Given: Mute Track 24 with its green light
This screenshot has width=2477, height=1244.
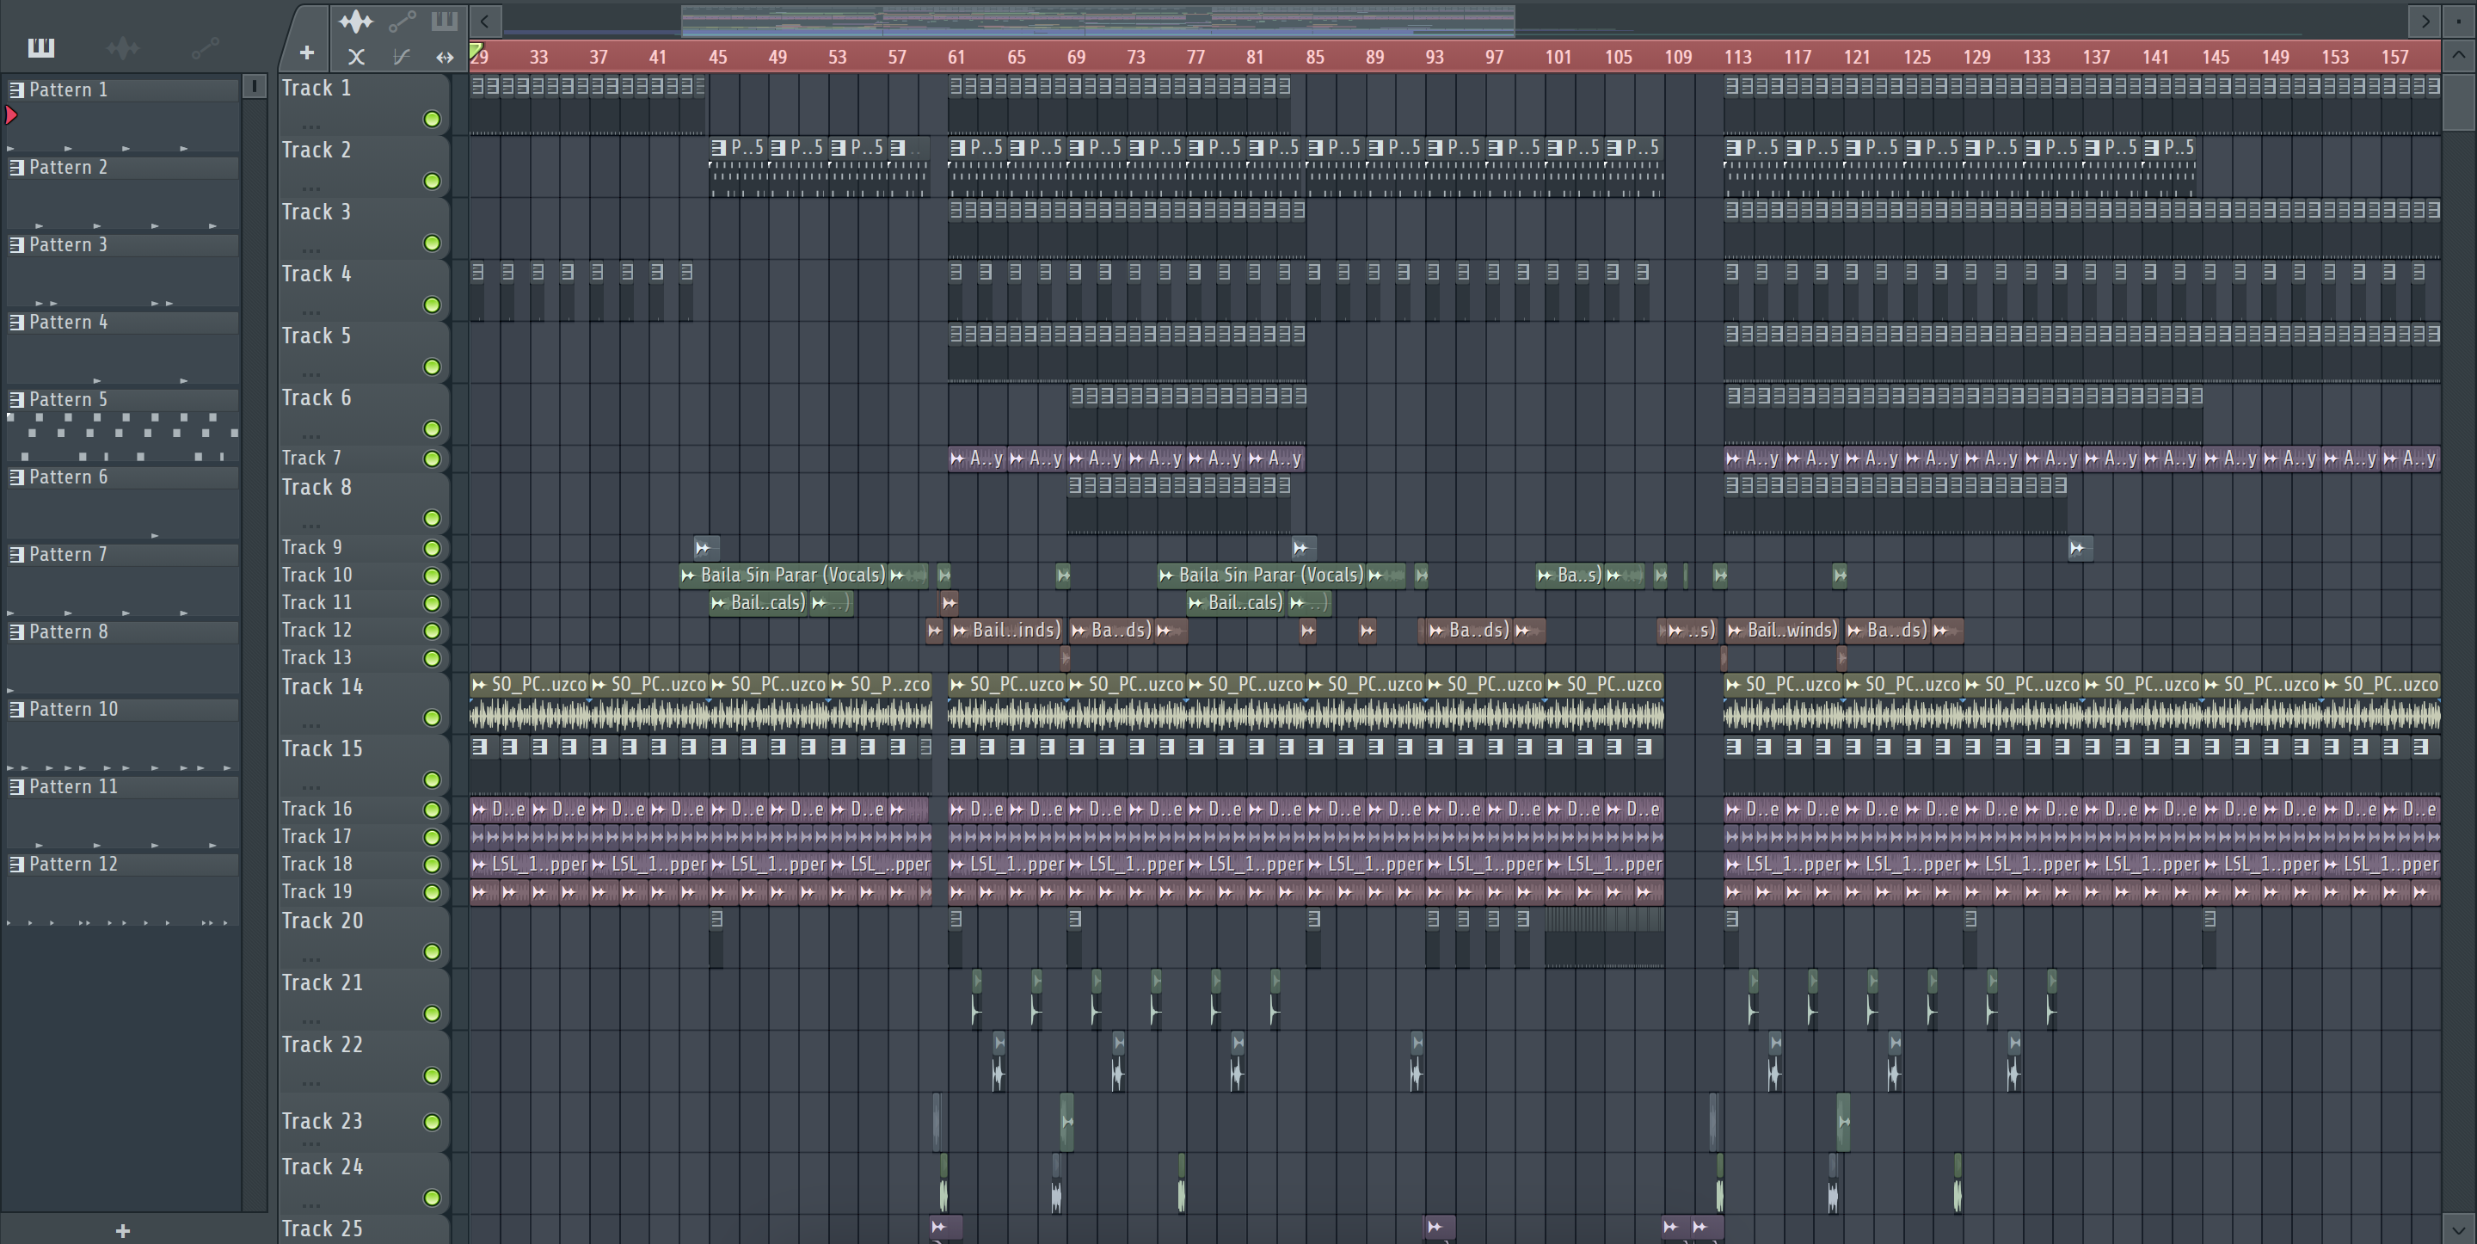Looking at the screenshot, I should point(432,1198).
